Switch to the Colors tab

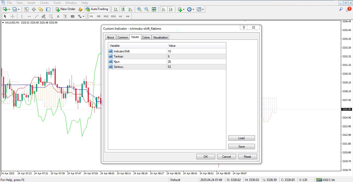tap(146, 37)
